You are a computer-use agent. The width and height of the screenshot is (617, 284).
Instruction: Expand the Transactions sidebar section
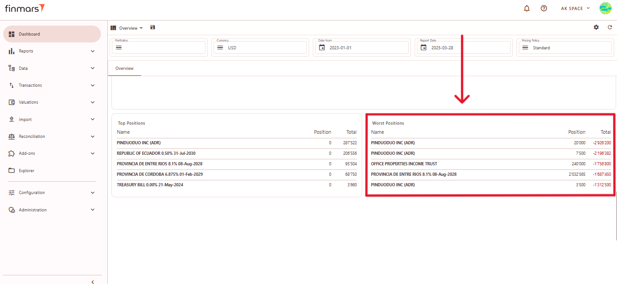pyautogui.click(x=93, y=85)
